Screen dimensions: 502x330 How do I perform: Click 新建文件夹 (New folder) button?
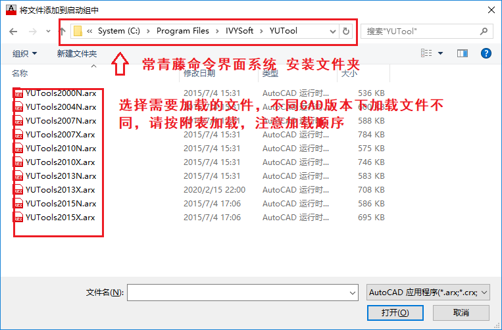pyautogui.click(x=77, y=53)
